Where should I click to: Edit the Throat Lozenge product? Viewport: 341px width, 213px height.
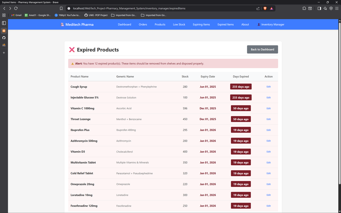[269, 119]
